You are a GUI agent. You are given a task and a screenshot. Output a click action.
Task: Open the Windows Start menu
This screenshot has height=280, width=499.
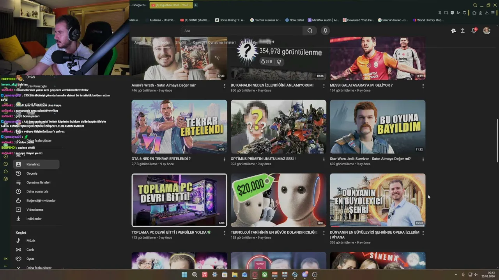(x=184, y=275)
